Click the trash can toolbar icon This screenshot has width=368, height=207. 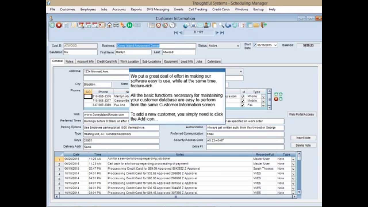coord(66,25)
